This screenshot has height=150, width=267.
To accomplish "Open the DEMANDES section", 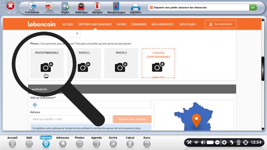I will point(139,24).
